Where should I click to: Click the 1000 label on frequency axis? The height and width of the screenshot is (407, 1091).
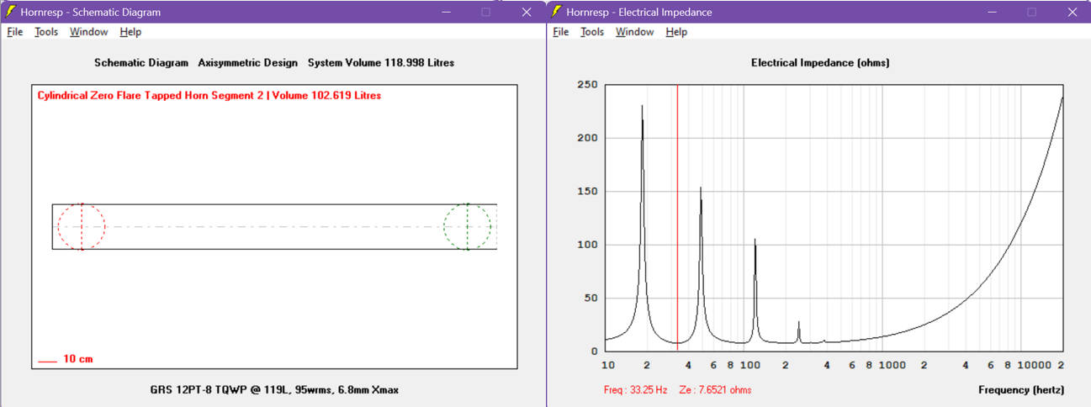coord(892,365)
